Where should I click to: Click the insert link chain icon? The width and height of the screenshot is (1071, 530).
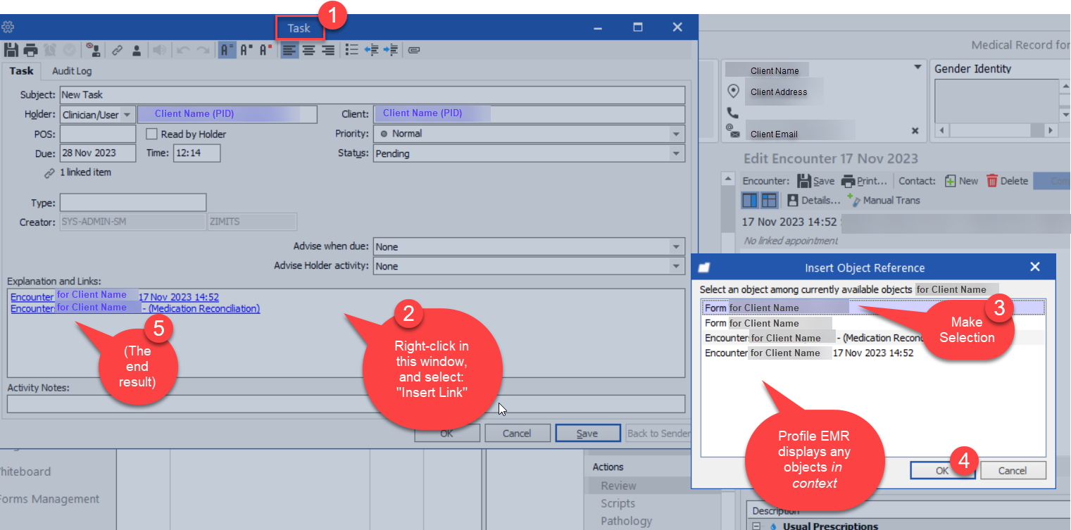point(118,50)
